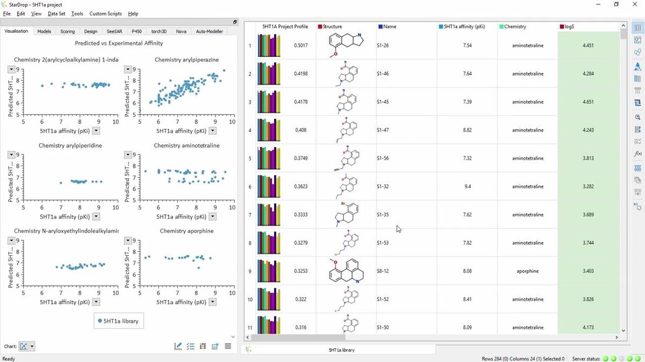Open the Chart type dropdown
The height and width of the screenshot is (362, 645).
pyautogui.click(x=27, y=346)
